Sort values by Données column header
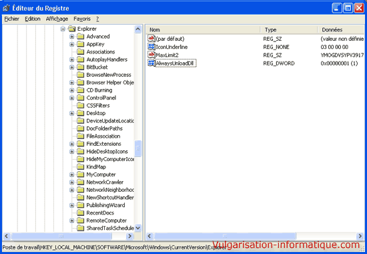 tap(341, 30)
